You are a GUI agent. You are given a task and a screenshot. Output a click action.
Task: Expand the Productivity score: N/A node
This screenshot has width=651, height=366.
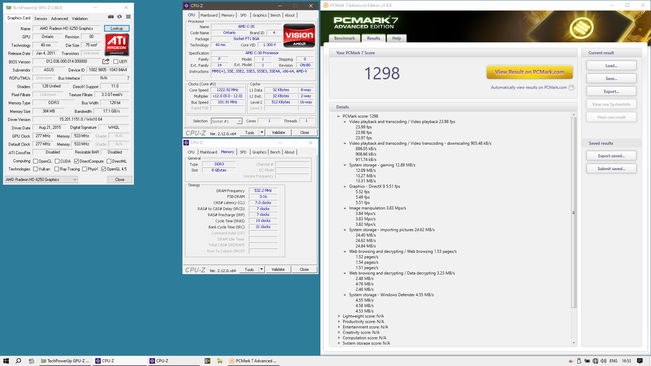339,322
